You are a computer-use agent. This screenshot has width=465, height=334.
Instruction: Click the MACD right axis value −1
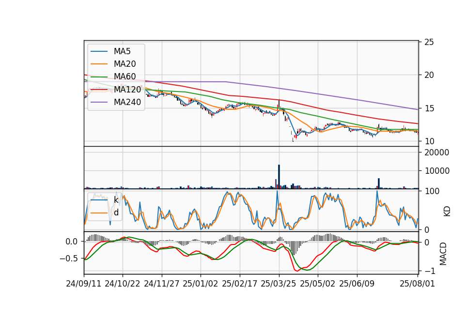point(430,271)
